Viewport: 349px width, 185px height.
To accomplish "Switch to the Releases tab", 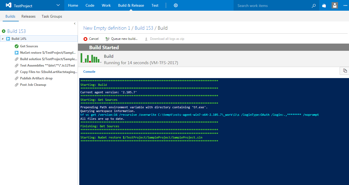I will (x=28, y=16).
